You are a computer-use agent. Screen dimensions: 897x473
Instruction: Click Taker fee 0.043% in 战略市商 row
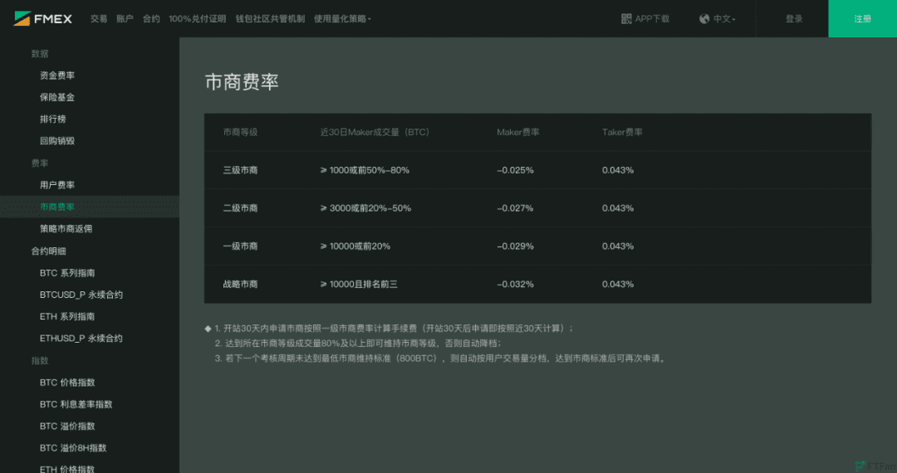[618, 284]
